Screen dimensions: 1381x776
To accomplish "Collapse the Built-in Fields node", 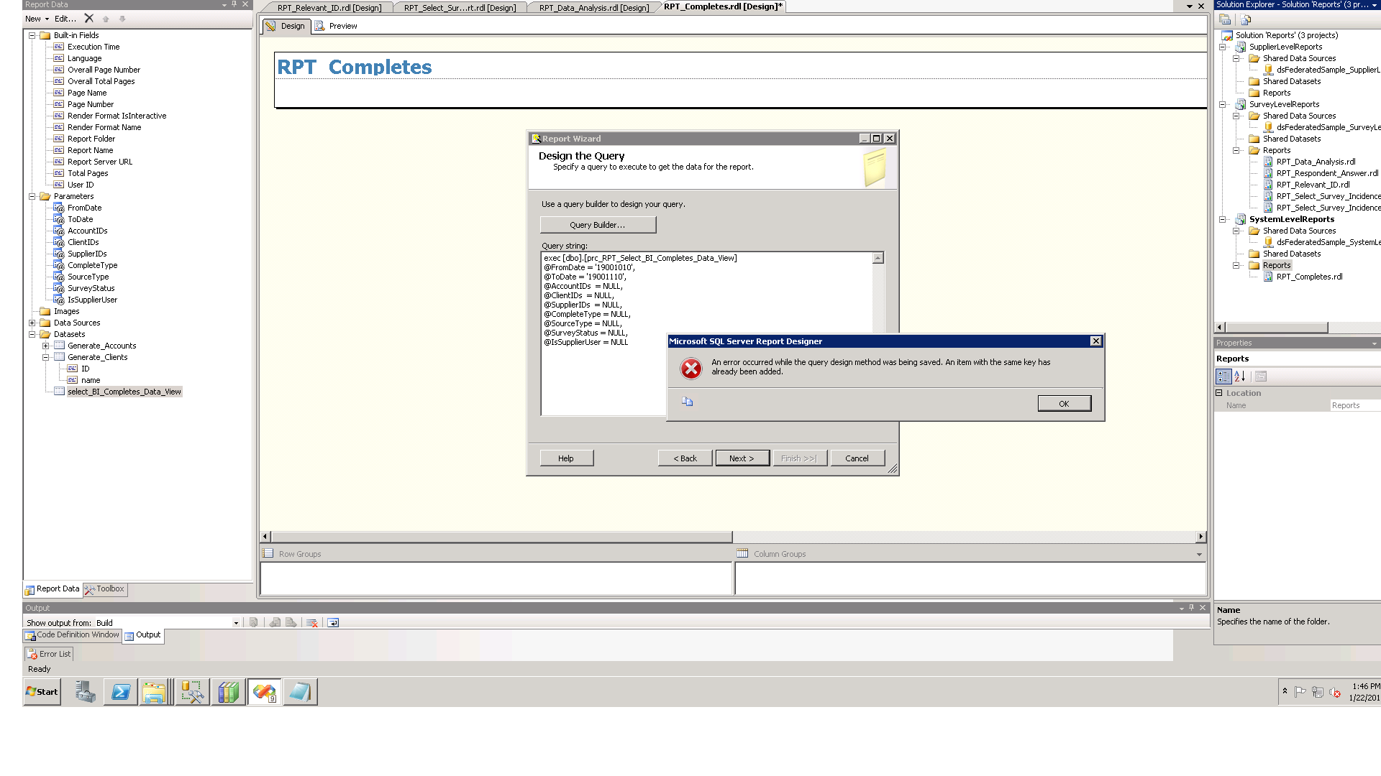I will [32, 35].
